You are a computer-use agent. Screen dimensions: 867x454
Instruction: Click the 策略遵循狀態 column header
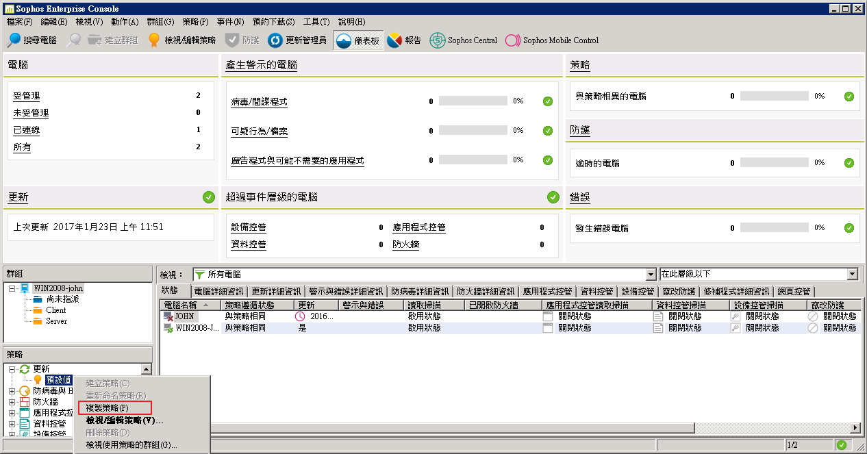point(257,305)
